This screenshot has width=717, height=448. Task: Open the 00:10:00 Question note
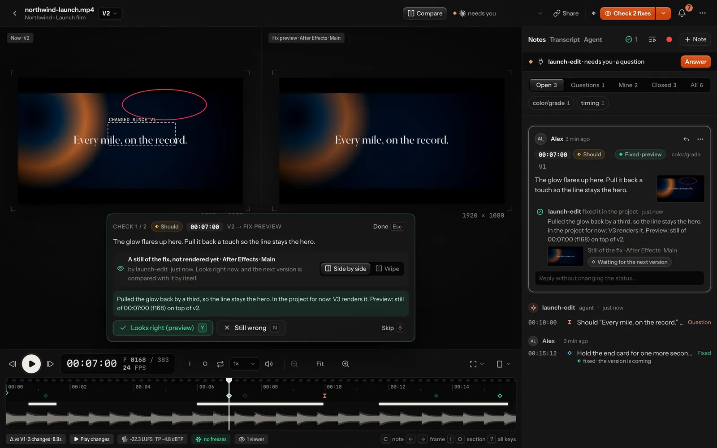pos(619,323)
